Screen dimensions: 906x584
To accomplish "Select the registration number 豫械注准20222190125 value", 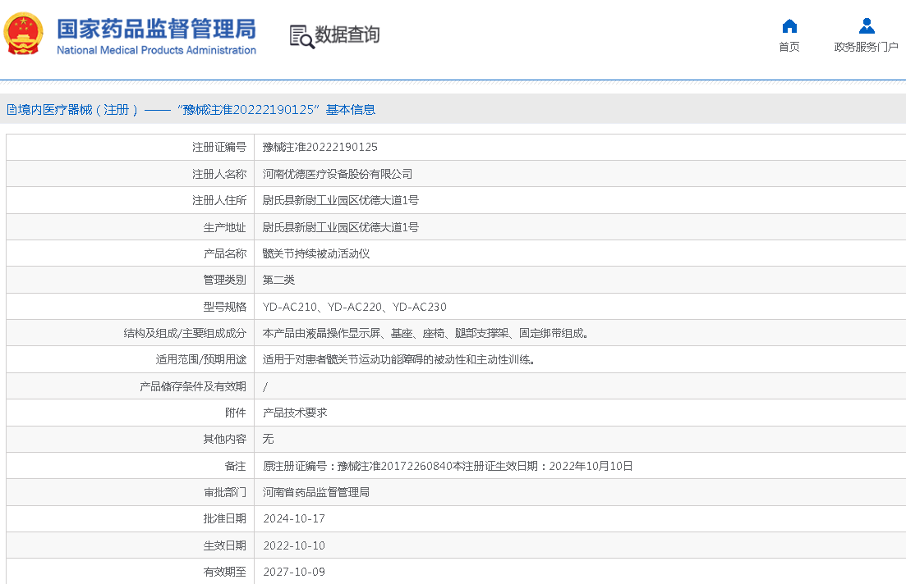I will 320,148.
